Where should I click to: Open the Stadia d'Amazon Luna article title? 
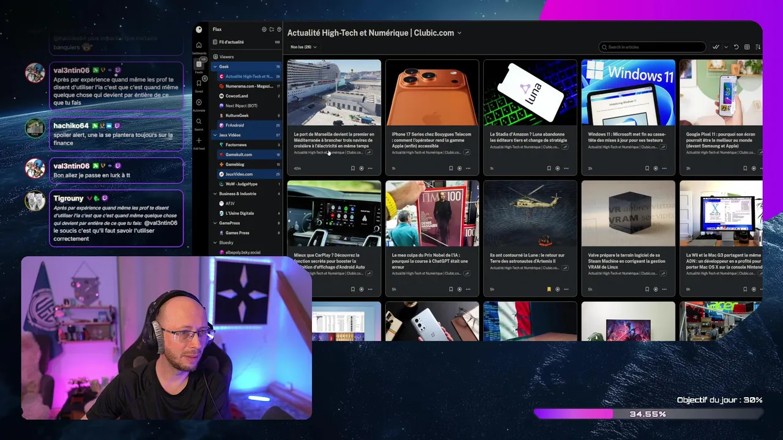[x=529, y=137]
